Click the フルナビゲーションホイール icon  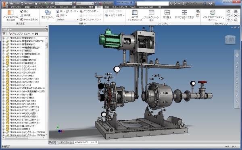click(213, 12)
